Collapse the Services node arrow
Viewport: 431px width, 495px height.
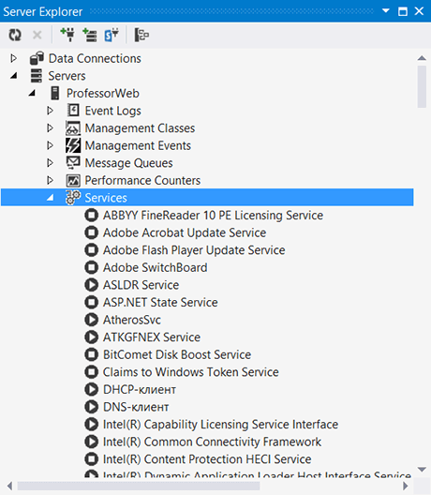click(x=51, y=198)
